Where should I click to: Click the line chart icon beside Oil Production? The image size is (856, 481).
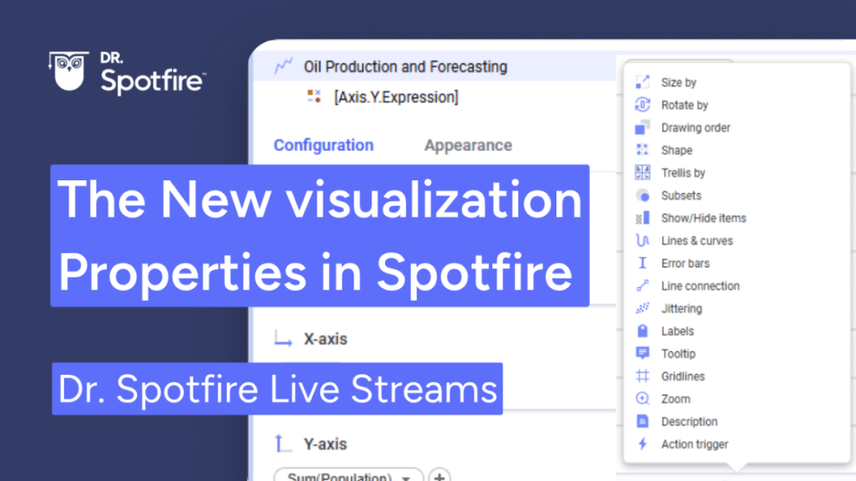coord(283,66)
